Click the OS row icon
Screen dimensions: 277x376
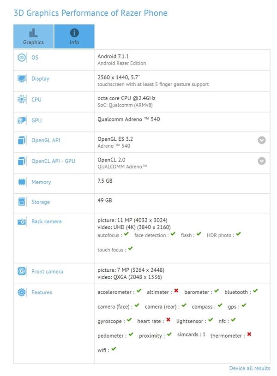[x=22, y=58]
